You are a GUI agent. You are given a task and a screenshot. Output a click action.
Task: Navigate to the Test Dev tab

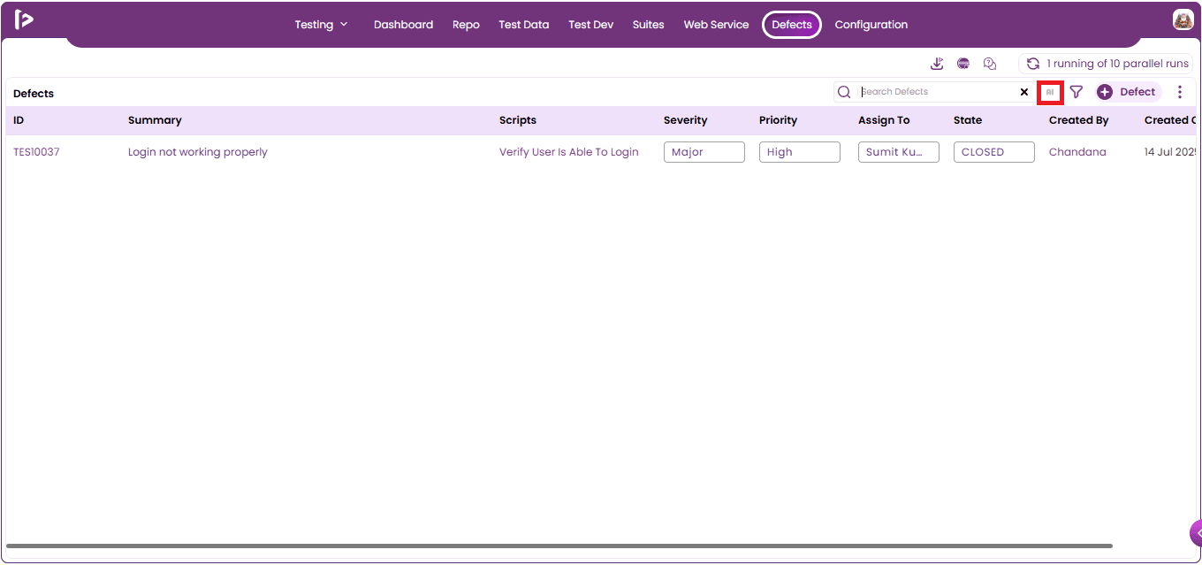tap(591, 25)
